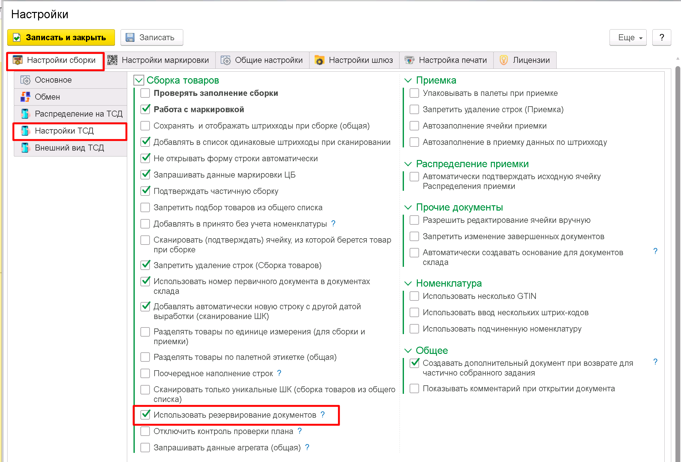Viewport: 681px width, 462px height.
Task: Check Использовать несколько GTIN
Action: pyautogui.click(x=414, y=296)
